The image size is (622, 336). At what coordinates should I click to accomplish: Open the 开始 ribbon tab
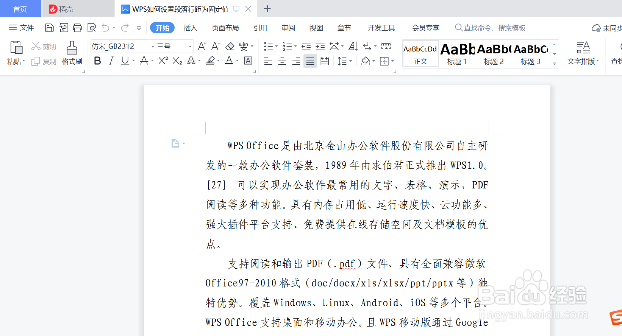coord(162,28)
